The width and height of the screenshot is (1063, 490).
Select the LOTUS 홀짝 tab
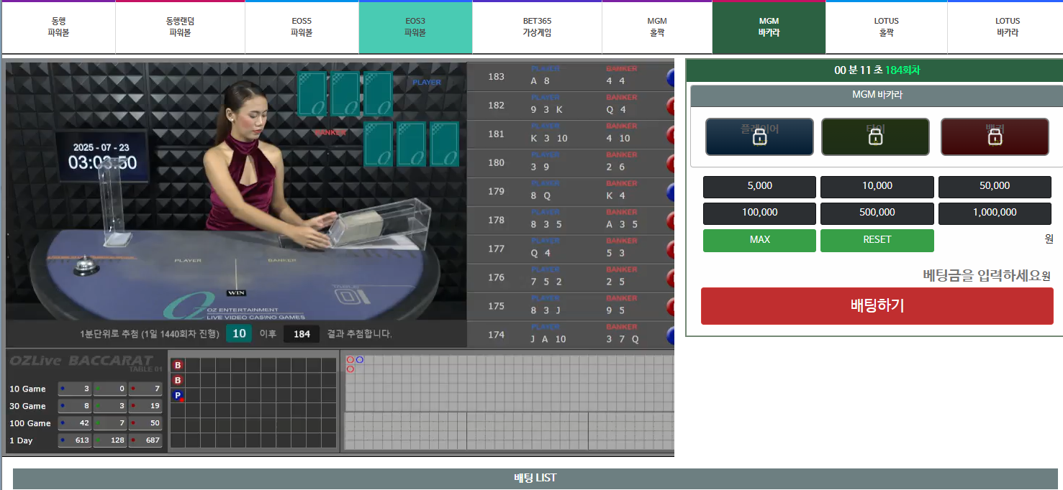(x=886, y=27)
